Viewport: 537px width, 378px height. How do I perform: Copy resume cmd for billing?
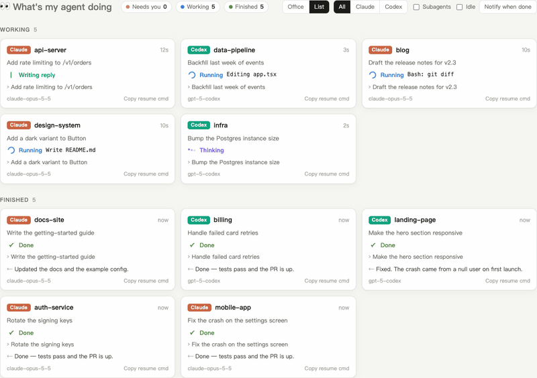tap(327, 281)
